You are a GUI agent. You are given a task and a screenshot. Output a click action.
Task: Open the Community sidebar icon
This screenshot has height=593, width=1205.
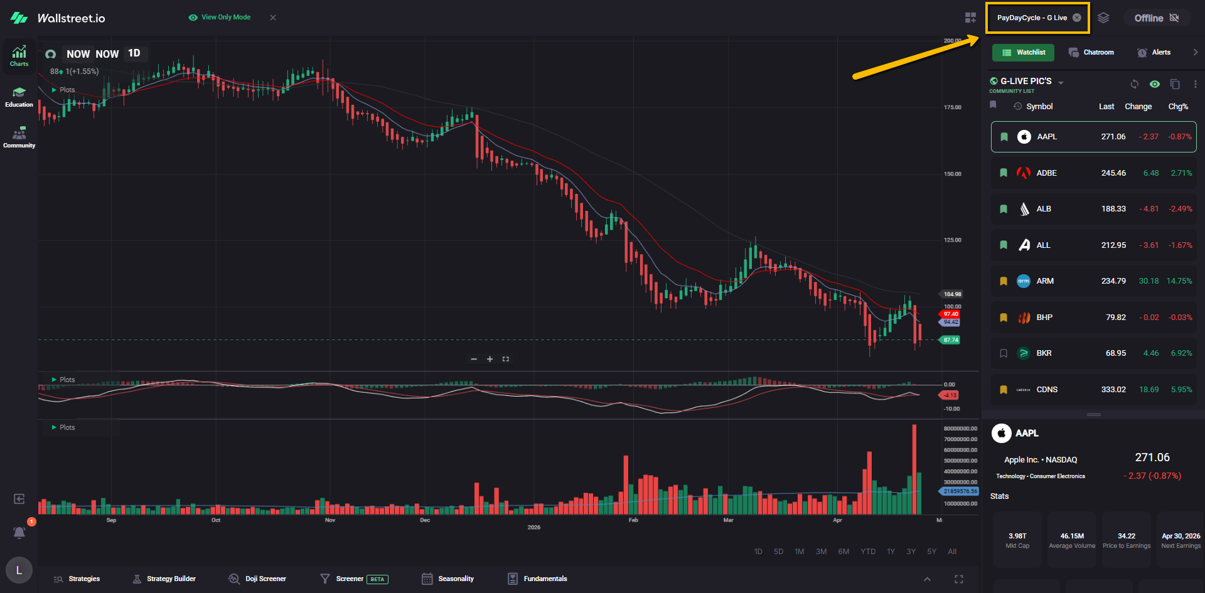click(19, 137)
